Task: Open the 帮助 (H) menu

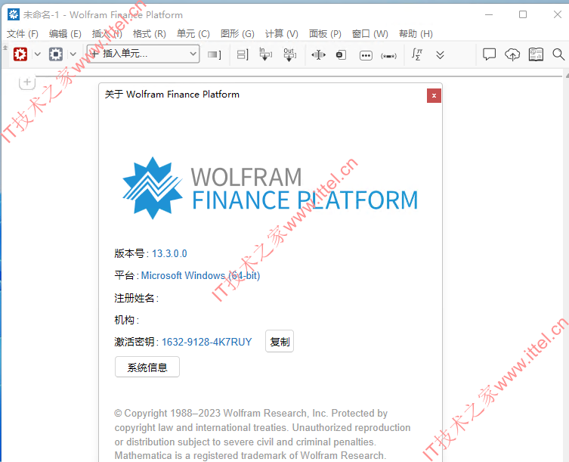Action: (x=416, y=34)
